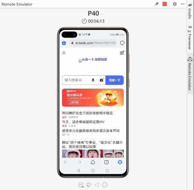The width and height of the screenshot is (194, 190).
Task: Click the P40 device name
Action: (x=93, y=13)
